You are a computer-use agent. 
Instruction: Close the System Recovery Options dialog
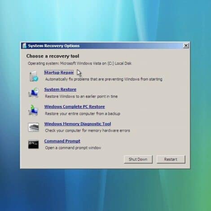tap(186, 45)
